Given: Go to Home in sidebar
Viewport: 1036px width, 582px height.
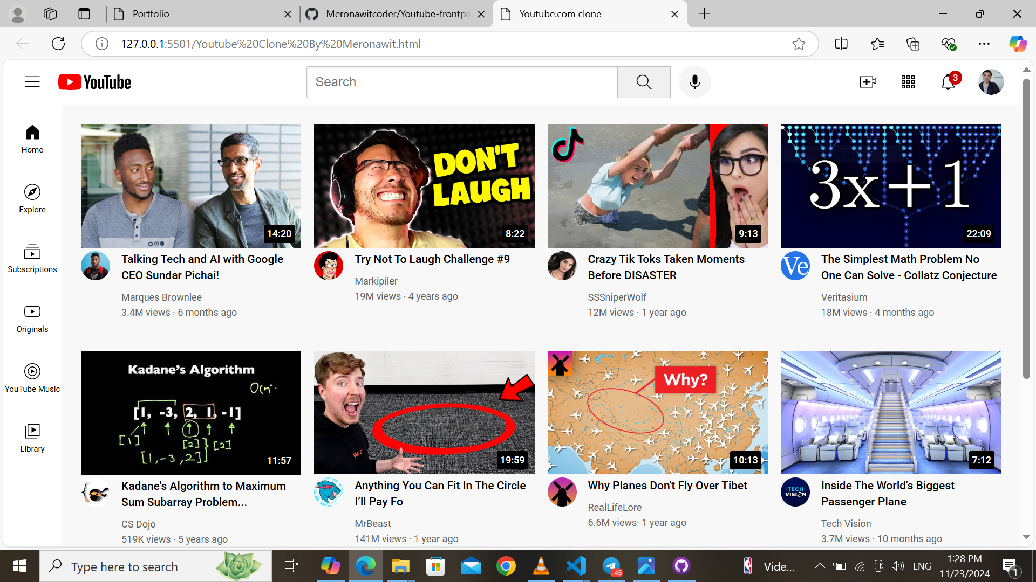Looking at the screenshot, I should (32, 139).
